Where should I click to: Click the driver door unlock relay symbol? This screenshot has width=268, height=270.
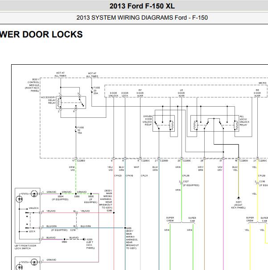pyautogui.click(x=164, y=123)
